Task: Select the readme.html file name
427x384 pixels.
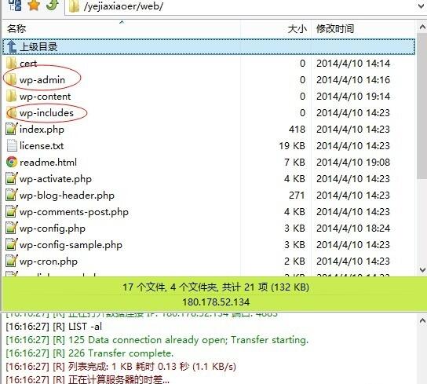Action: click(x=48, y=163)
